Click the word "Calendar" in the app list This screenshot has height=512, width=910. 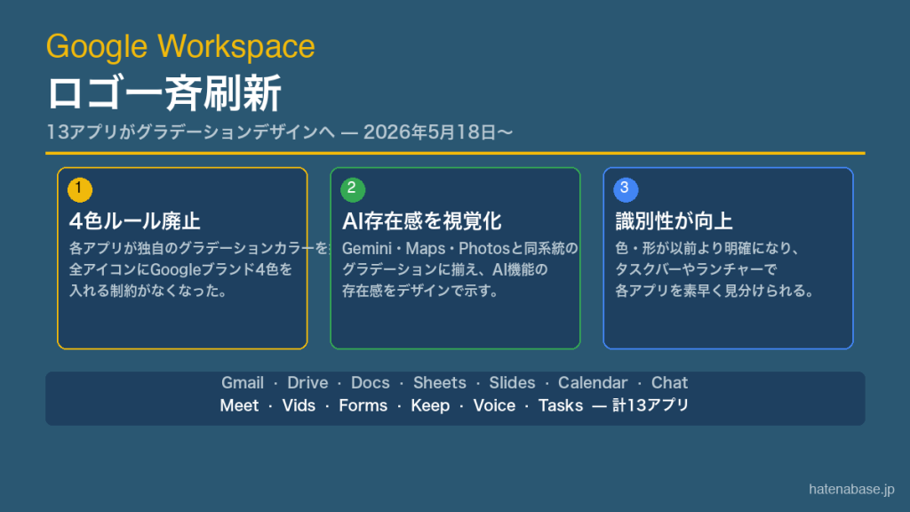(593, 382)
